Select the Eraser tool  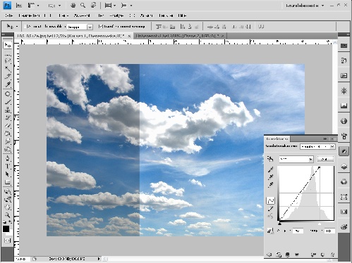(x=8, y=125)
